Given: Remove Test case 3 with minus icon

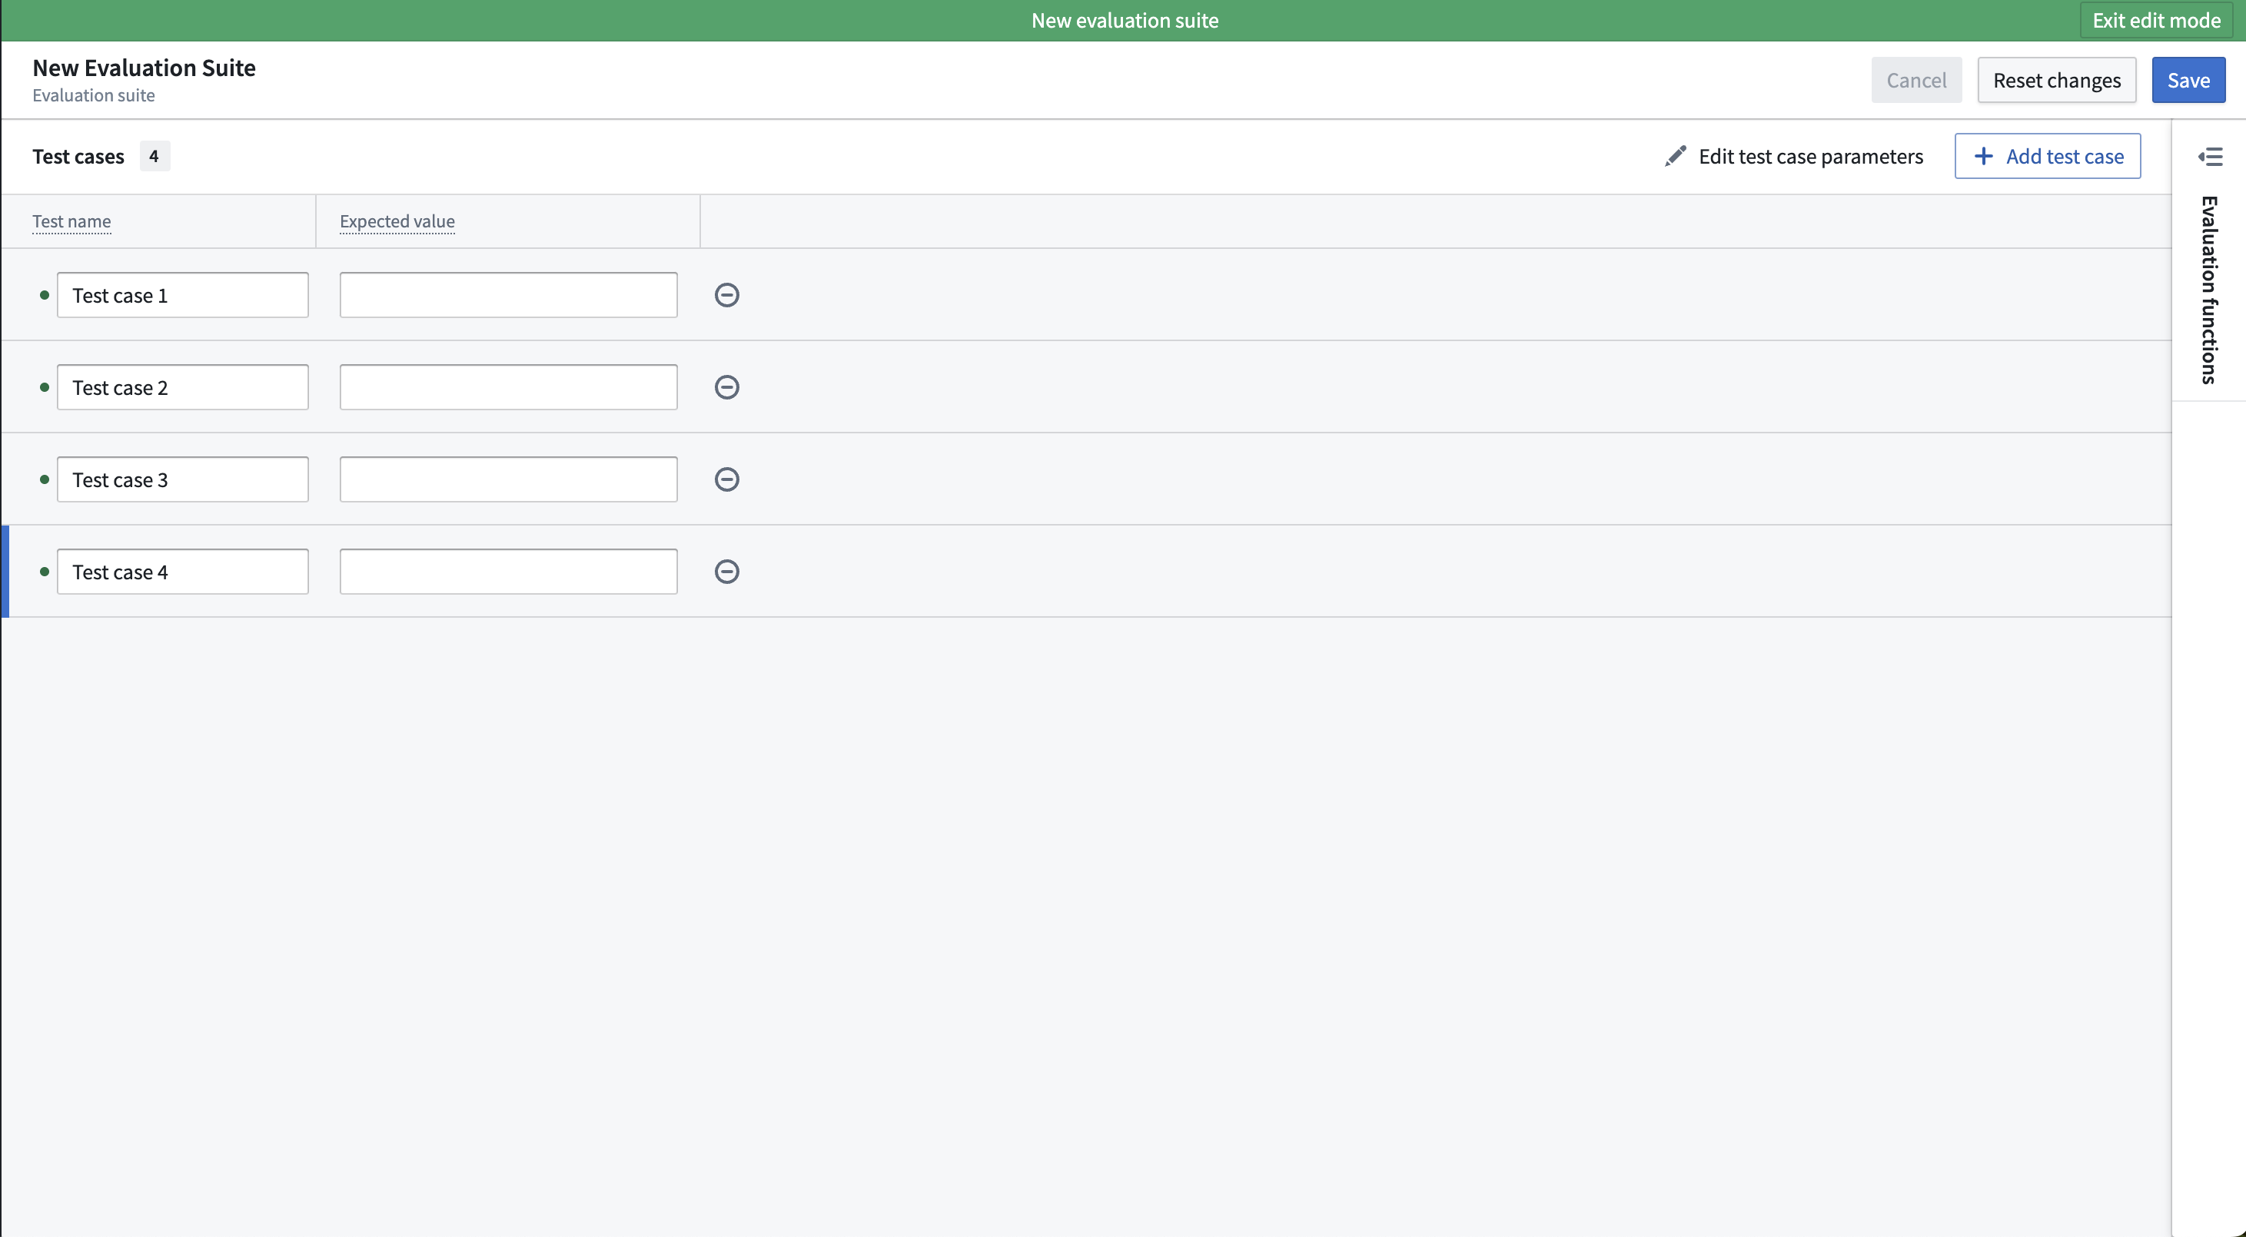Looking at the screenshot, I should pos(726,479).
